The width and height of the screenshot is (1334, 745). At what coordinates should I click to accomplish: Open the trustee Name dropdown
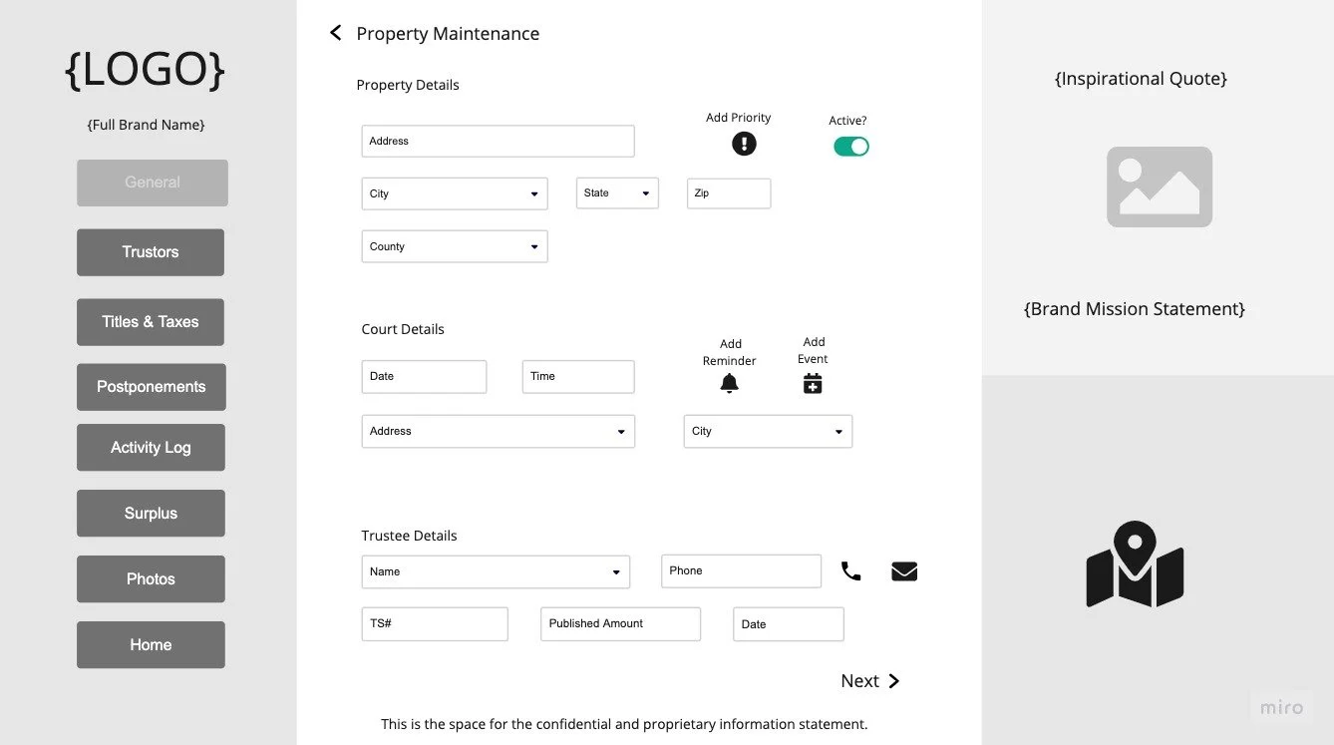(x=618, y=570)
